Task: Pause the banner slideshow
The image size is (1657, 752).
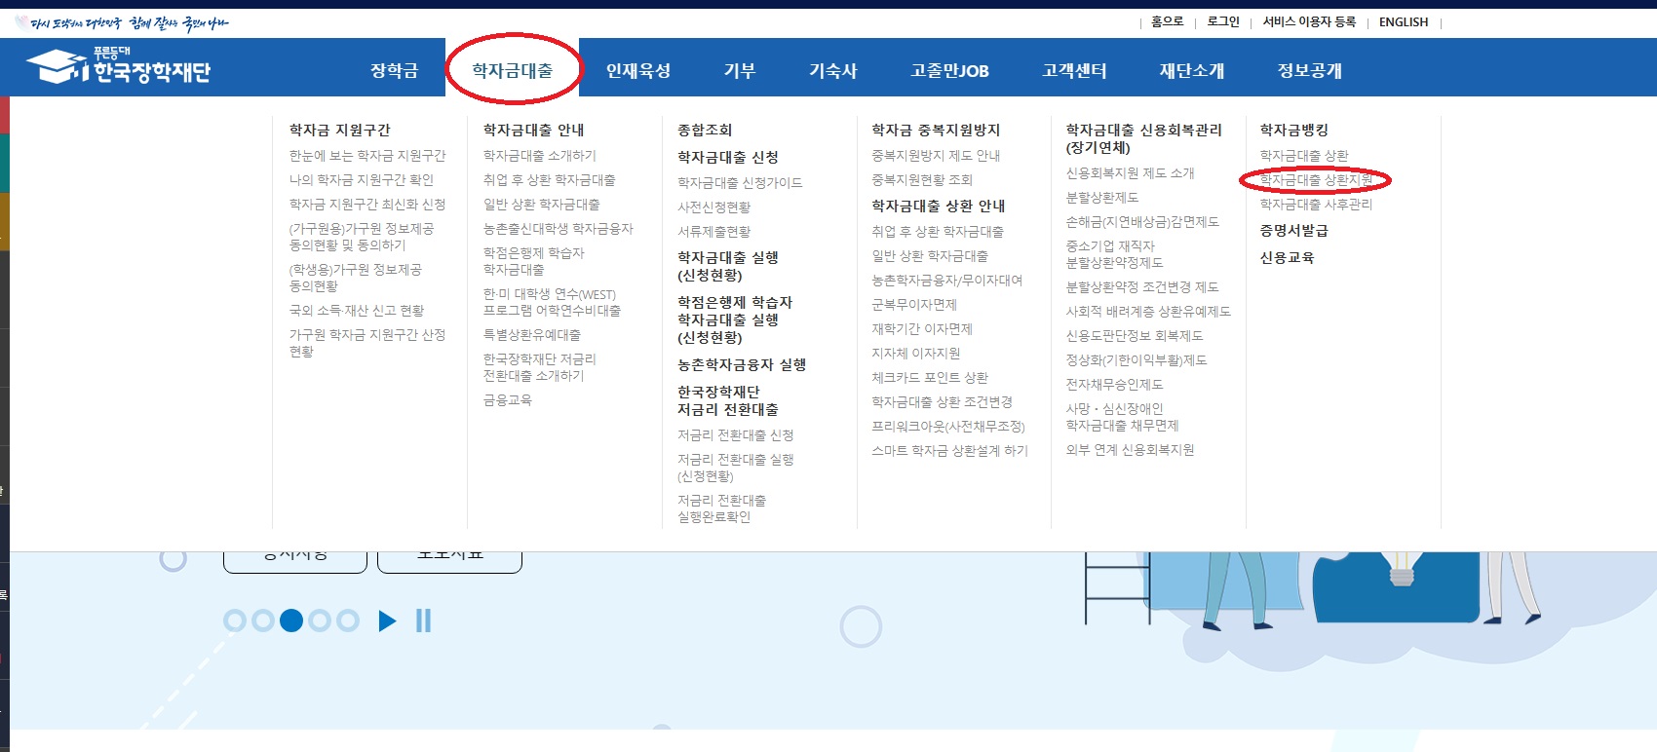Action: pyautogui.click(x=423, y=620)
